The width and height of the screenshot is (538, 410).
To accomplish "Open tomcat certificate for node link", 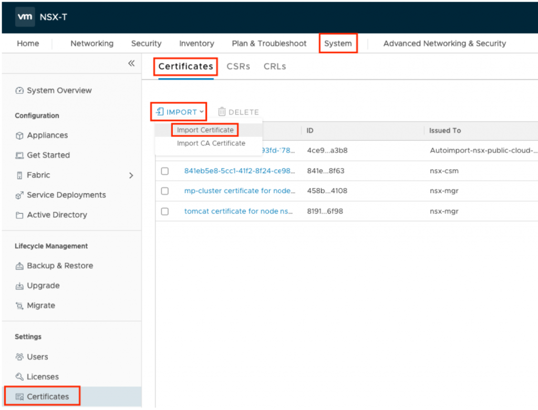I will 239,211.
